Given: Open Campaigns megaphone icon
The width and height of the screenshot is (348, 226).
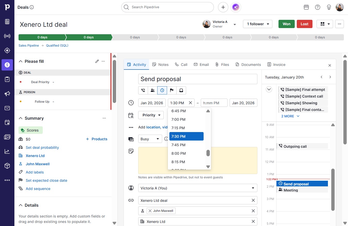Looking at the screenshot, I should tap(7, 94).
